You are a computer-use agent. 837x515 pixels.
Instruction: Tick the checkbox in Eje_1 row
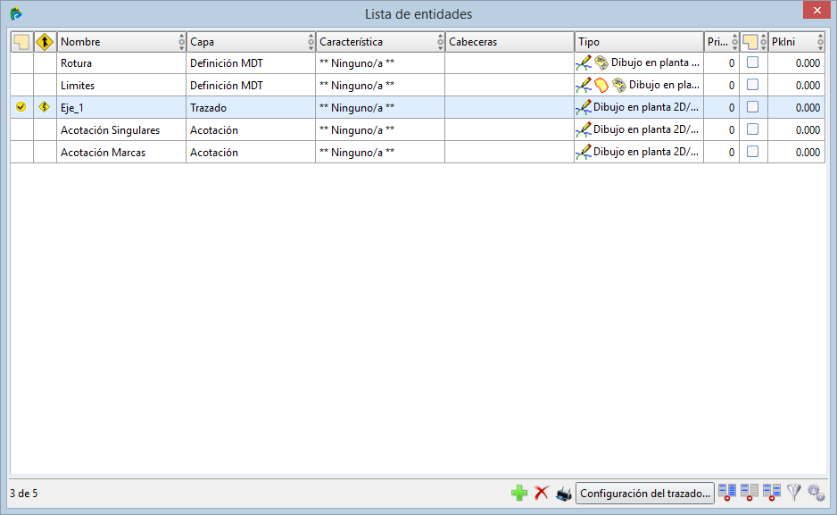coord(752,107)
